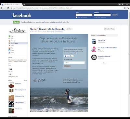Open the Florianópolis, Santa Catarina location link
Image resolution: width=130 pixels, height=119 pixels.
pyautogui.click(x=55, y=32)
